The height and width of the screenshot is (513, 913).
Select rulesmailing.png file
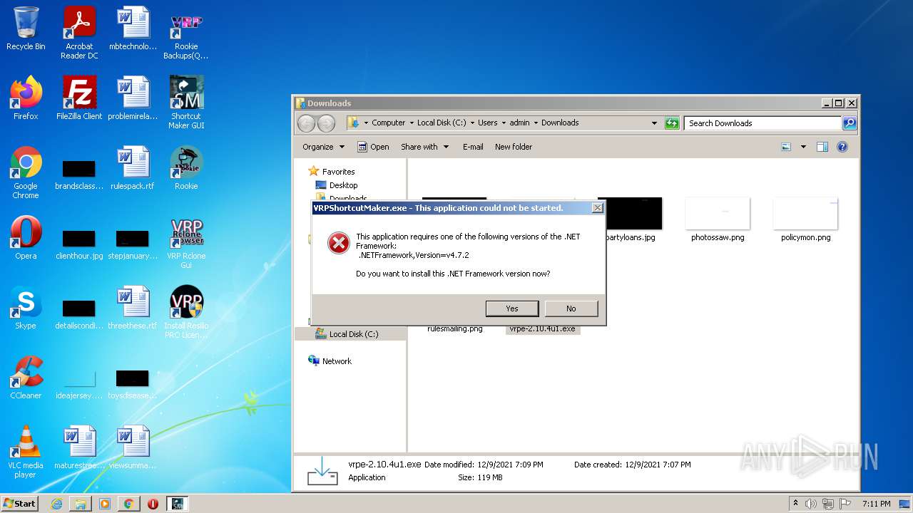[x=455, y=328]
